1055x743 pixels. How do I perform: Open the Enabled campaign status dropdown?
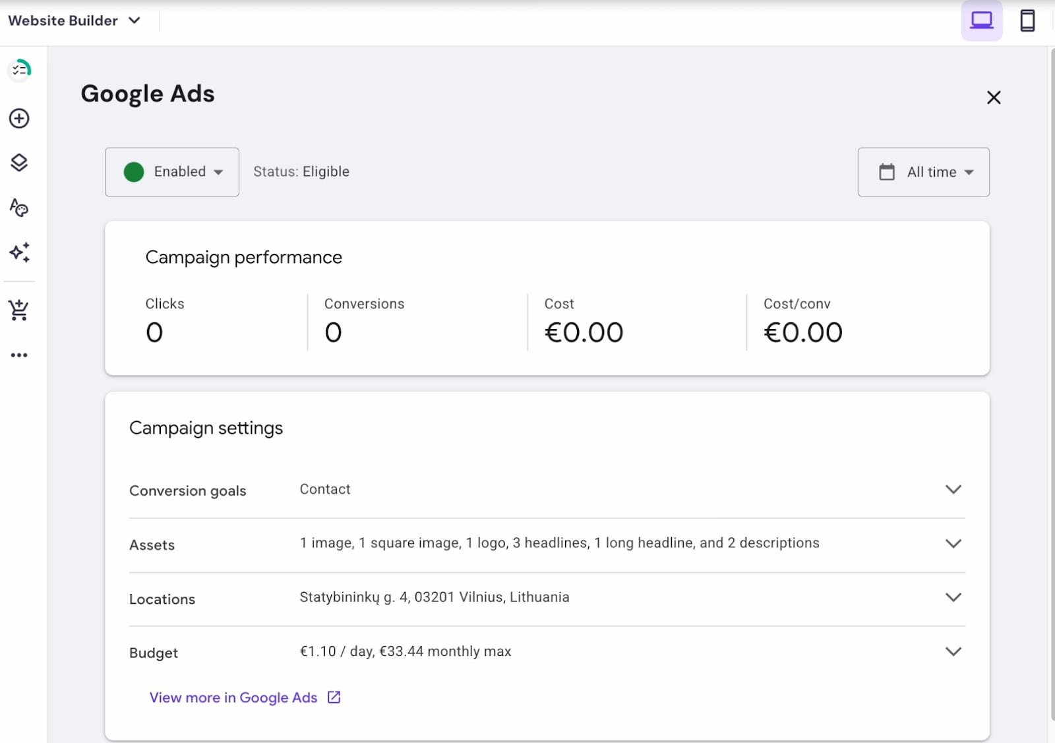[172, 172]
